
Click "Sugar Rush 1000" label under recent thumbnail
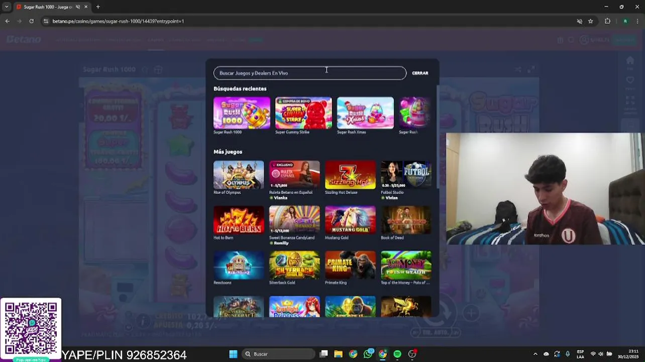[228, 132]
